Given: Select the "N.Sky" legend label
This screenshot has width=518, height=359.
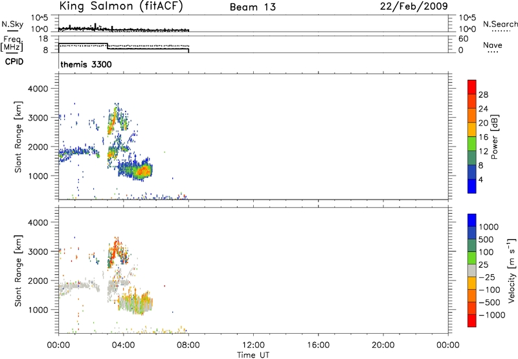Looking at the screenshot, I should click(x=12, y=24).
